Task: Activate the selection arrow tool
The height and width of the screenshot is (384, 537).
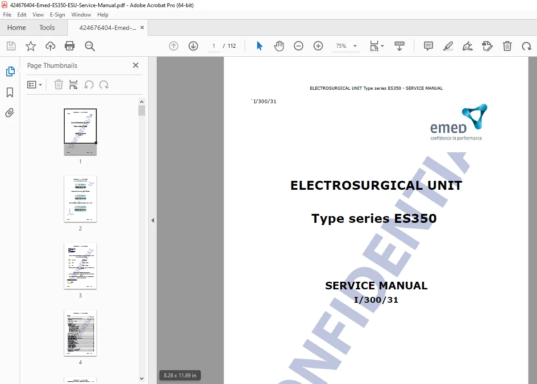Action: [x=259, y=46]
